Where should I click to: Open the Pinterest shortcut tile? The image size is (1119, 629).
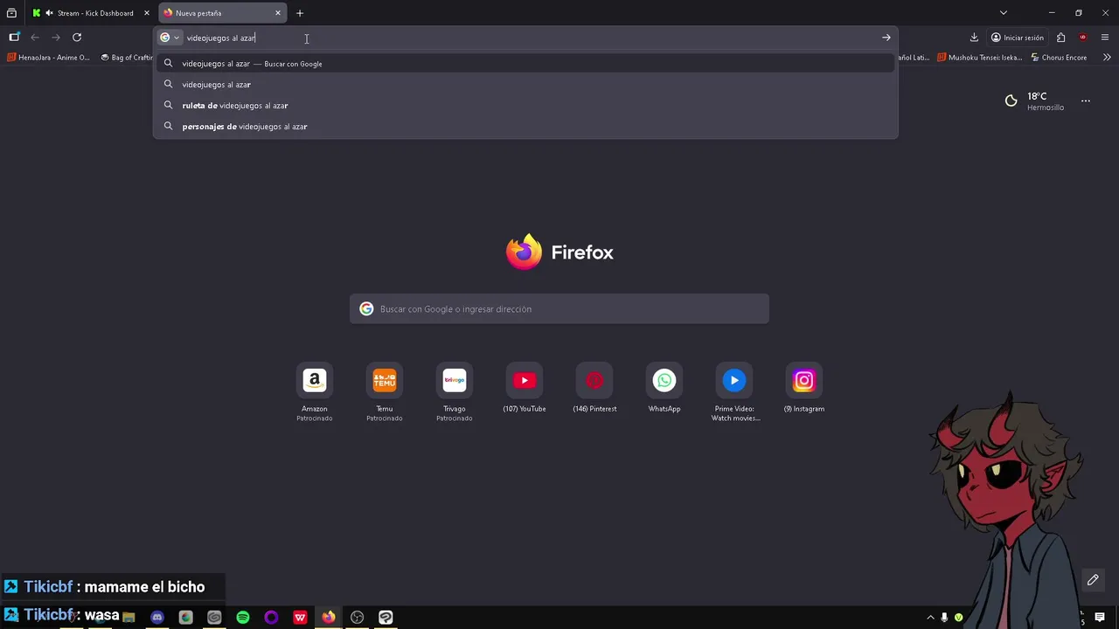coord(594,389)
